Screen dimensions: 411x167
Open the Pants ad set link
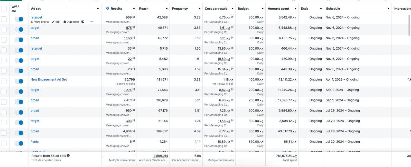pyautogui.click(x=35, y=142)
